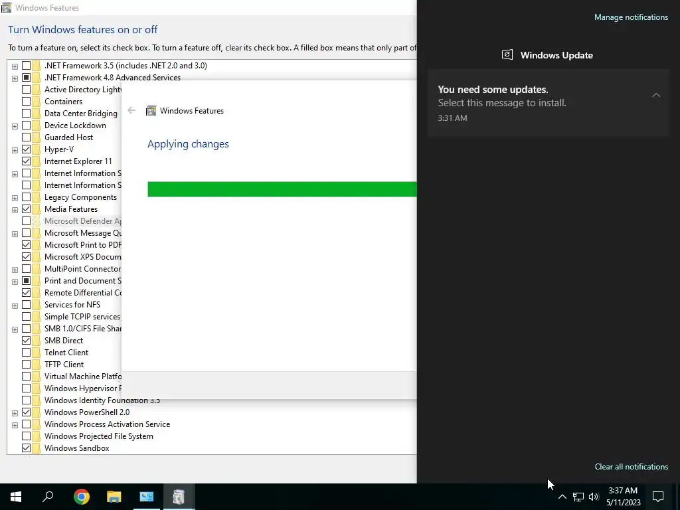The width and height of the screenshot is (680, 510).
Task: Click folder icon beside SMB Direct
Action: tap(37, 341)
